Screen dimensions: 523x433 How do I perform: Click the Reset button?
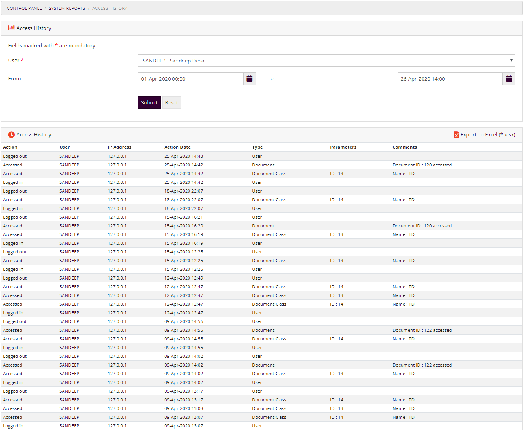point(171,102)
